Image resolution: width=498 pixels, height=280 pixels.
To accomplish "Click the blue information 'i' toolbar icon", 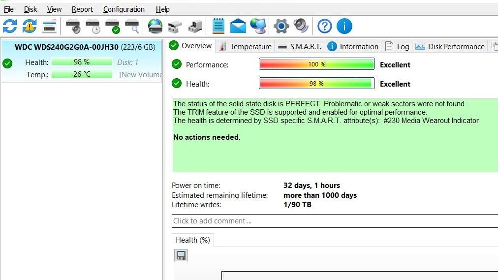I will [344, 26].
